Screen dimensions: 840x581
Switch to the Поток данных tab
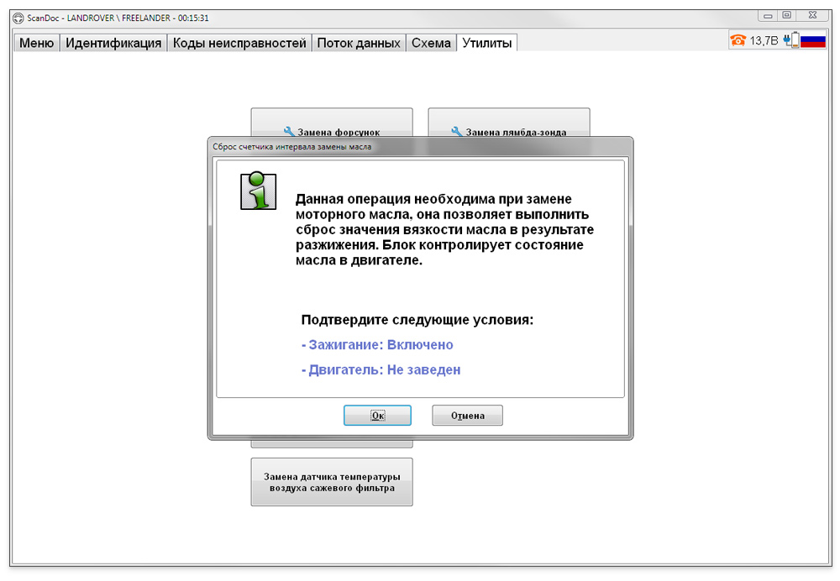[359, 43]
